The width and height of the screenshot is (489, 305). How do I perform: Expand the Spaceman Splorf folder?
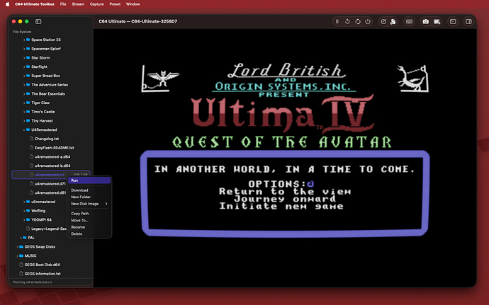tap(24, 49)
